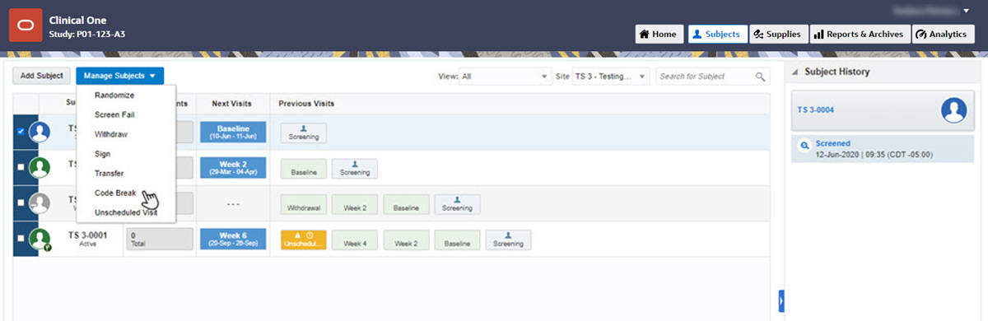This screenshot has width=988, height=321.
Task: Click the green avatar of subject TS 3-0001
Action: point(40,239)
